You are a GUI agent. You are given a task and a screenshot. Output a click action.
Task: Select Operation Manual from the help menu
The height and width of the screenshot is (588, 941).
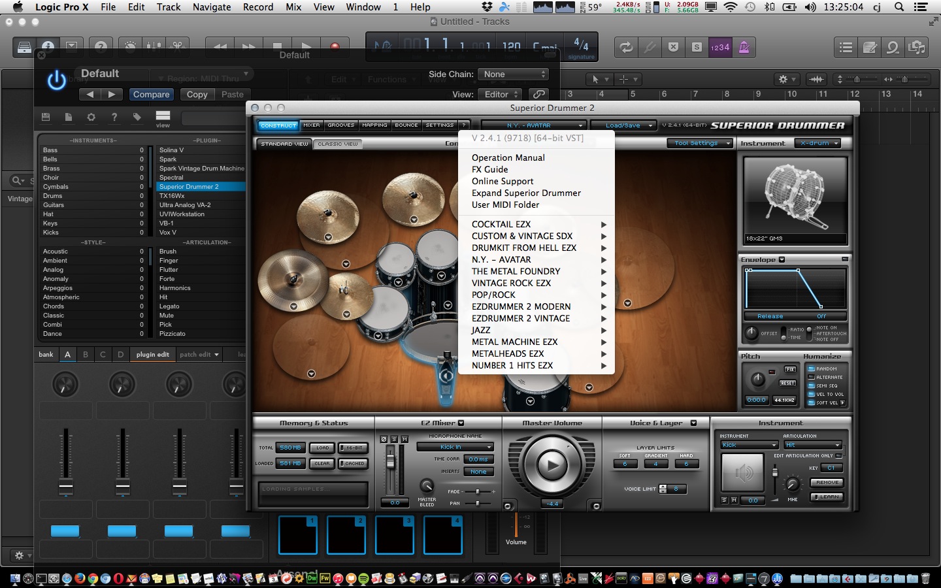coord(508,157)
